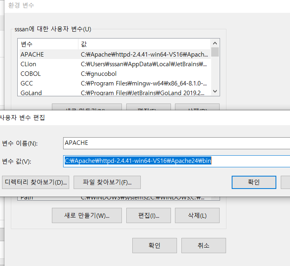Click the 디렉터리 찾아보기(D)... button

pyautogui.click(x=36, y=182)
